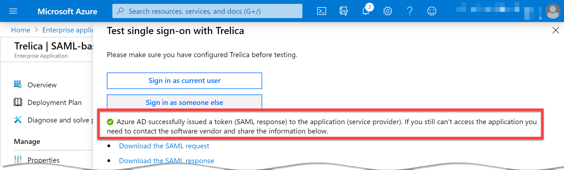
Task: Click the Overview grid icon in sidebar
Action: (x=18, y=84)
